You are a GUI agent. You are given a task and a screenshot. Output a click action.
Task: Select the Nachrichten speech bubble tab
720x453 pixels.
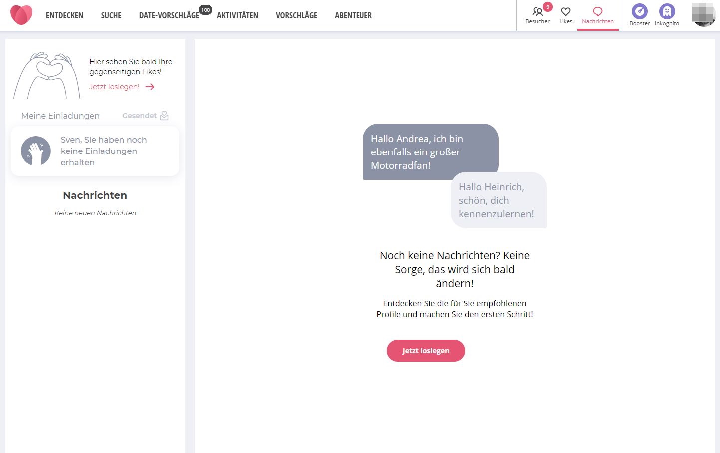pos(598,15)
